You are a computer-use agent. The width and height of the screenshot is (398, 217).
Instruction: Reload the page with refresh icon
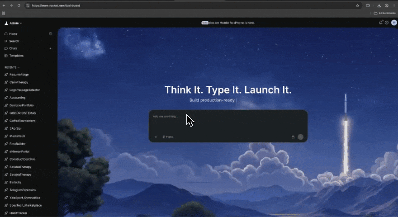(x=19, y=5)
